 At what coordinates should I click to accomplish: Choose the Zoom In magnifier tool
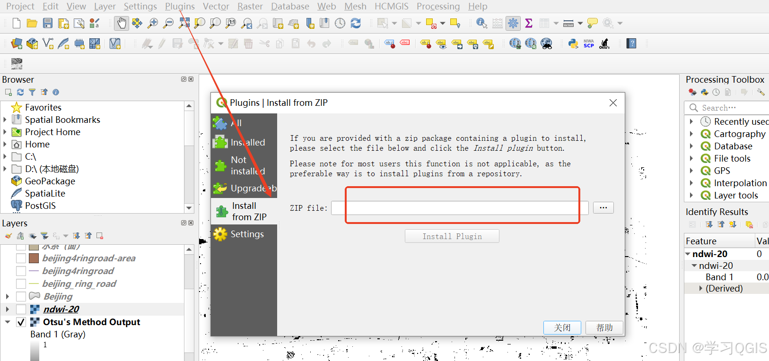click(153, 23)
